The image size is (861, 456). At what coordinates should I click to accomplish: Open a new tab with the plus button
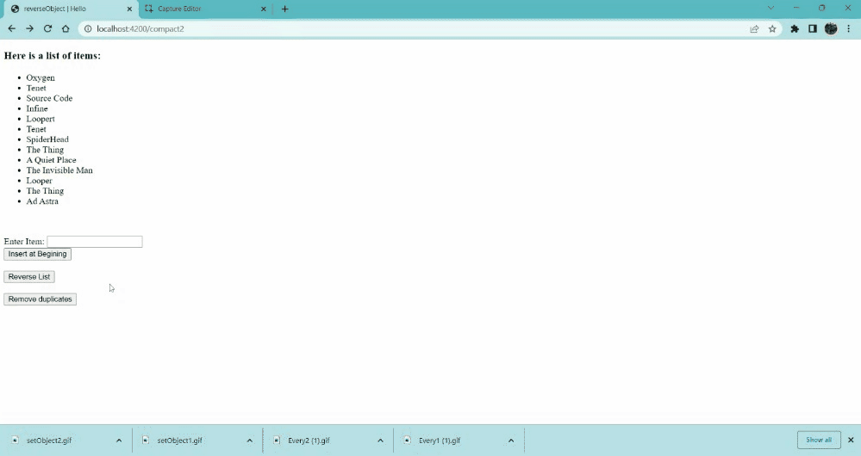[284, 9]
